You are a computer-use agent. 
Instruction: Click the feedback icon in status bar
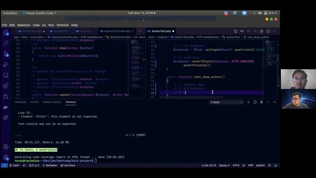click(270, 165)
